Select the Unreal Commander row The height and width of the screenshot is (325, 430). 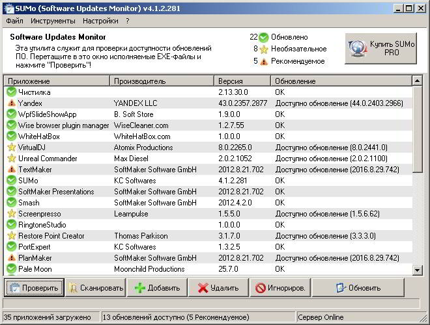208,159
